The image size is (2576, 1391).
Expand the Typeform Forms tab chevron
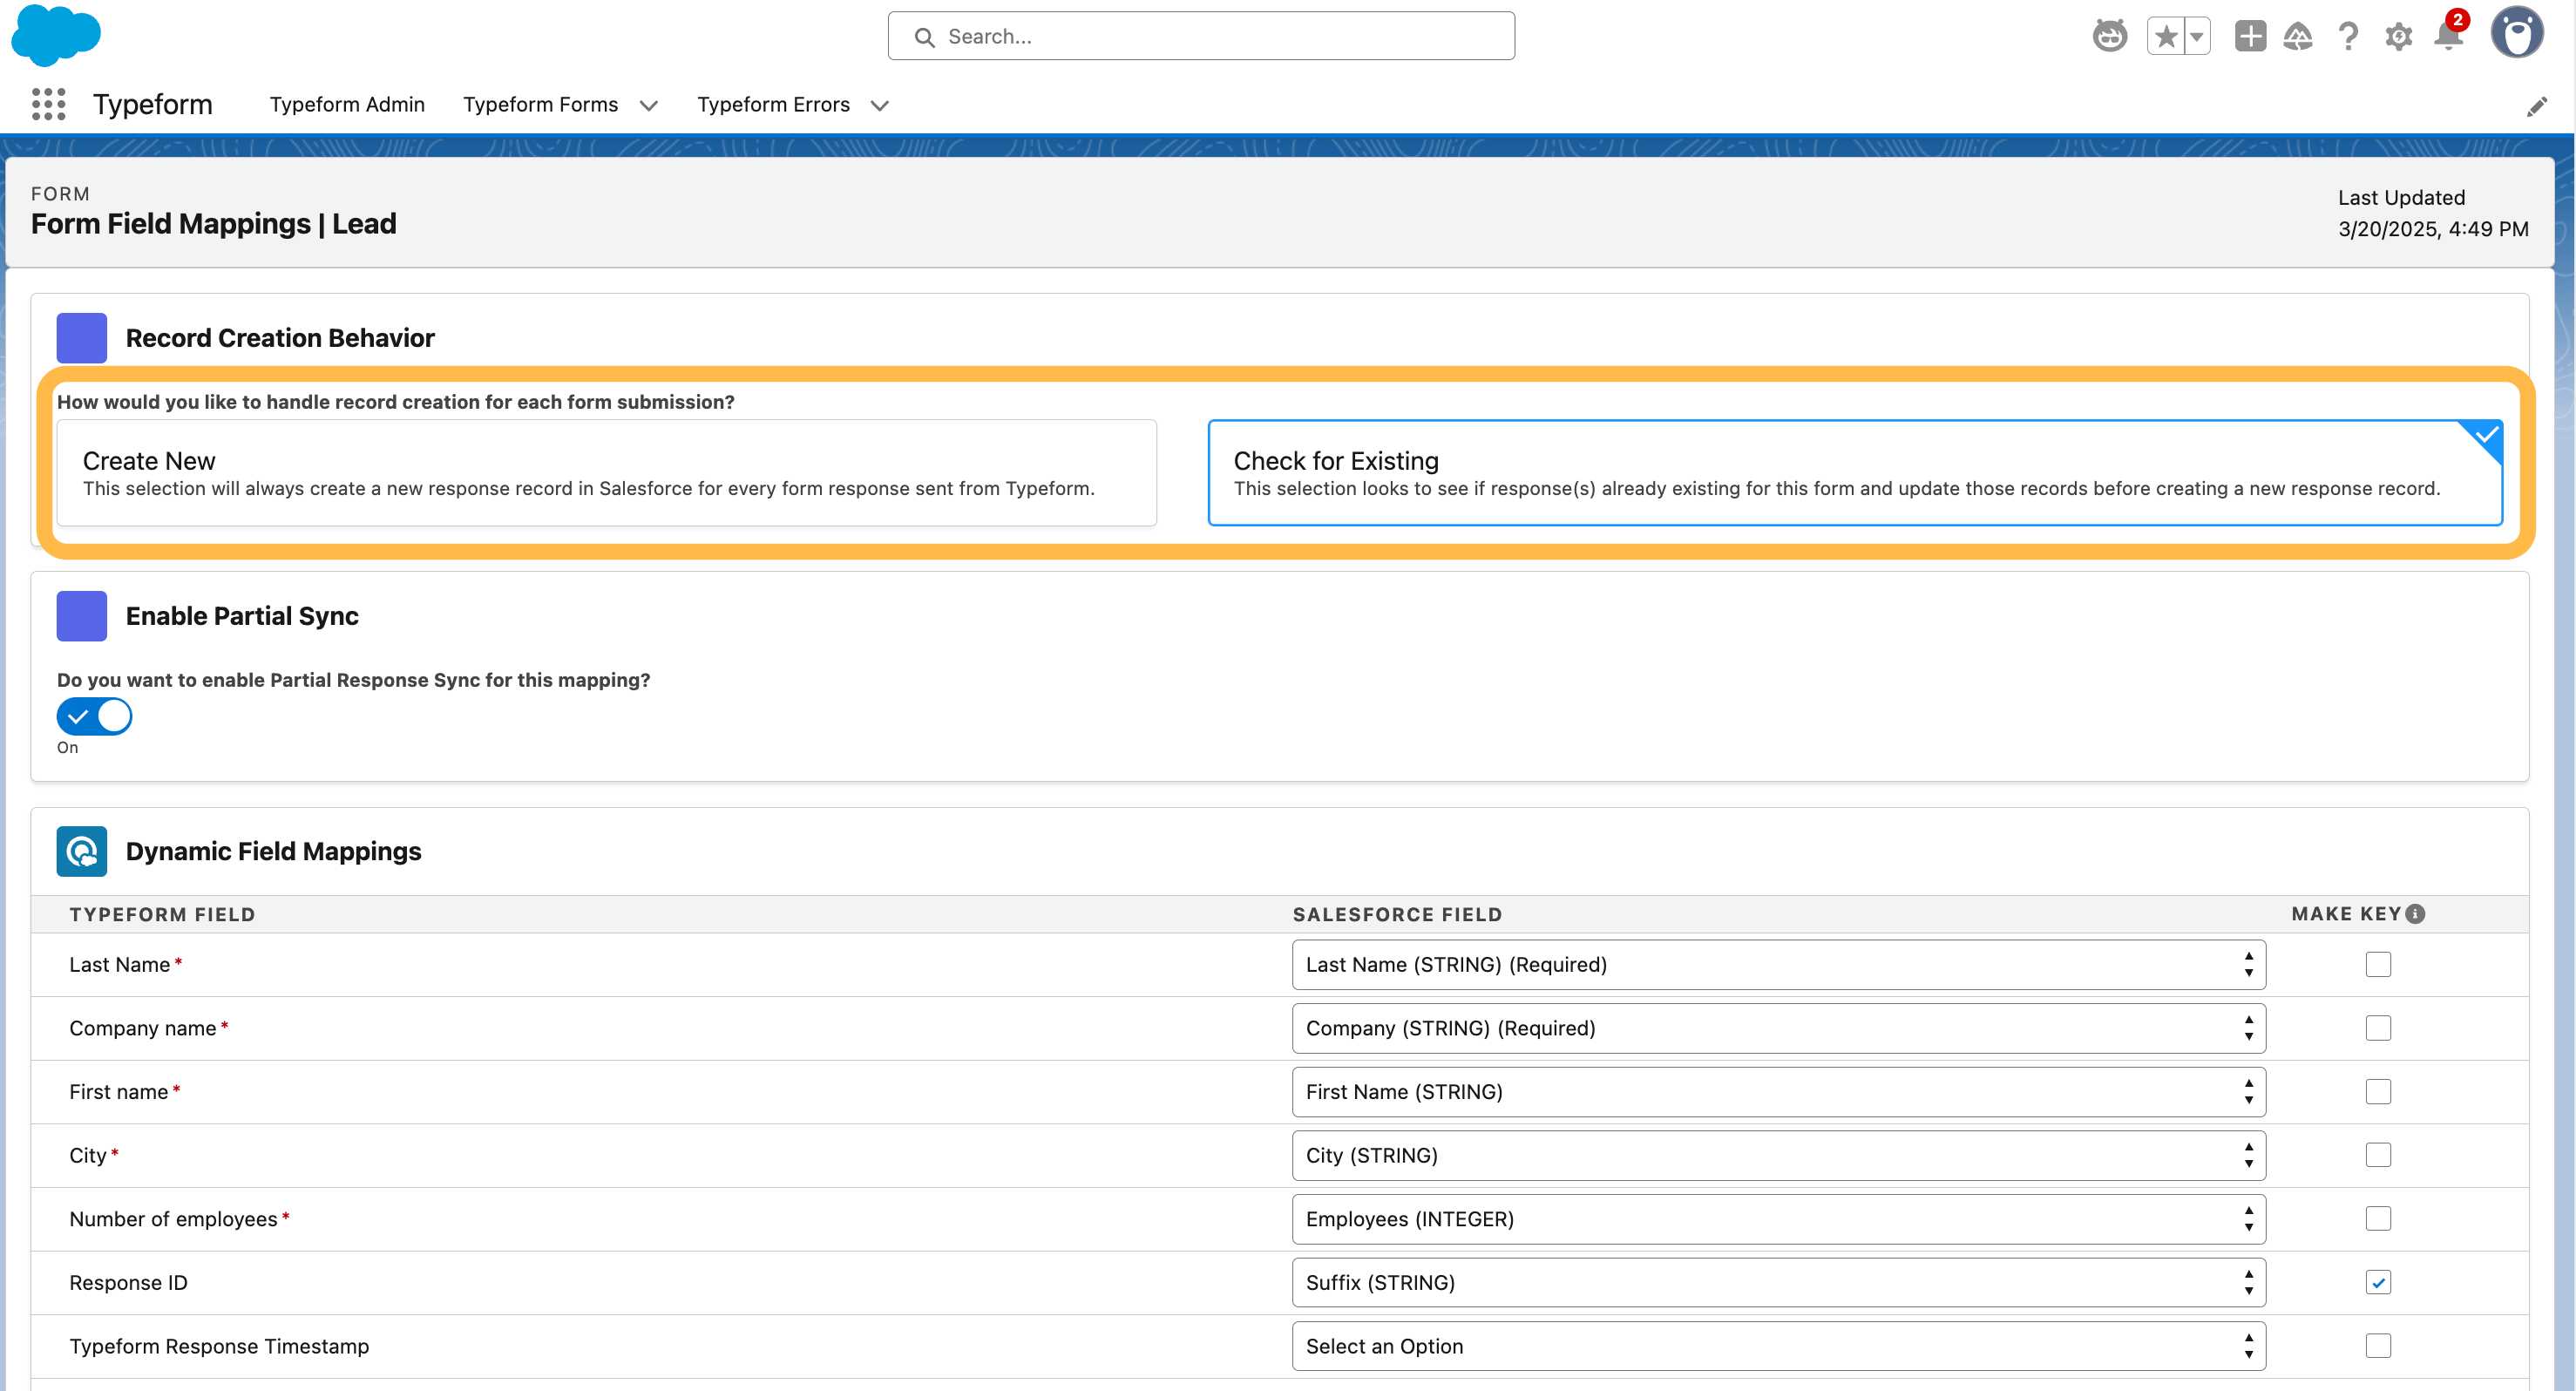(x=649, y=105)
